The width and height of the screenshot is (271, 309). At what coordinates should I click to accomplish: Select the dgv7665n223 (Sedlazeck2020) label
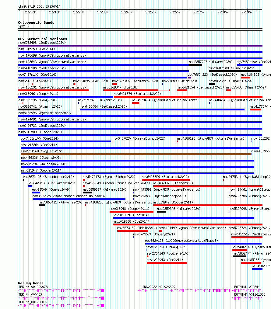tap(212, 75)
